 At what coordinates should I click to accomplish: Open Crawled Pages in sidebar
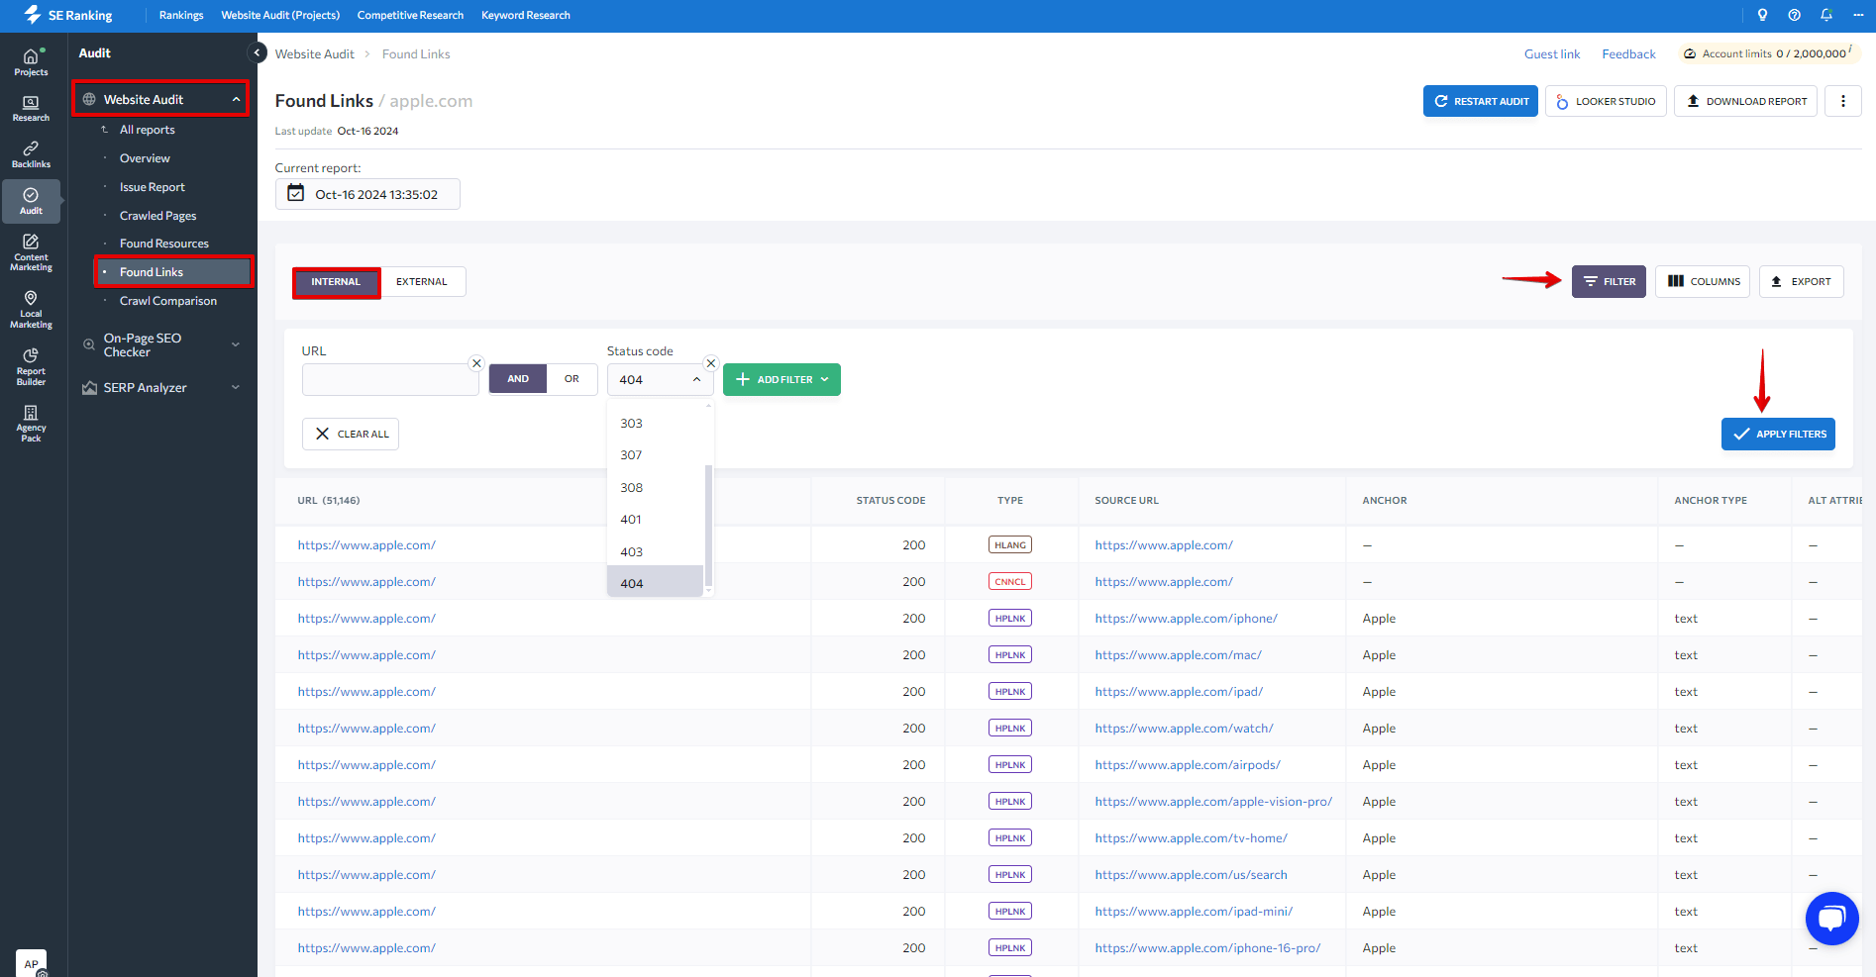157,216
